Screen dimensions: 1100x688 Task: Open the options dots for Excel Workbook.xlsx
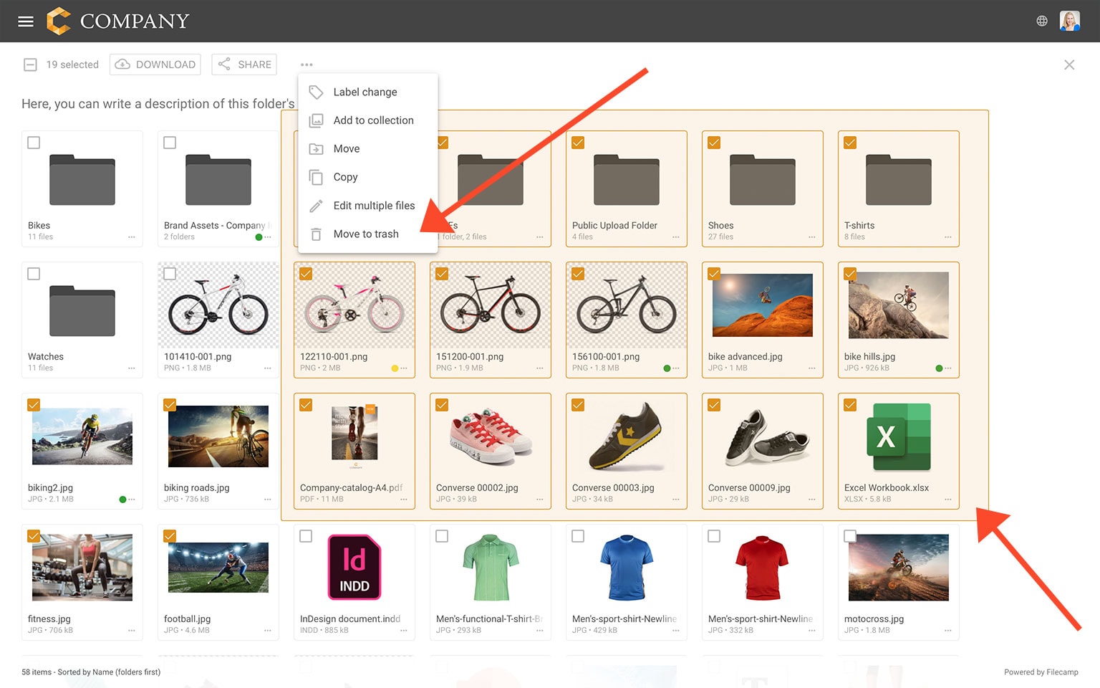(948, 500)
